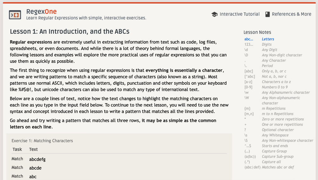
Task: Open the Any Whitespace lesson link
Action: (274, 135)
